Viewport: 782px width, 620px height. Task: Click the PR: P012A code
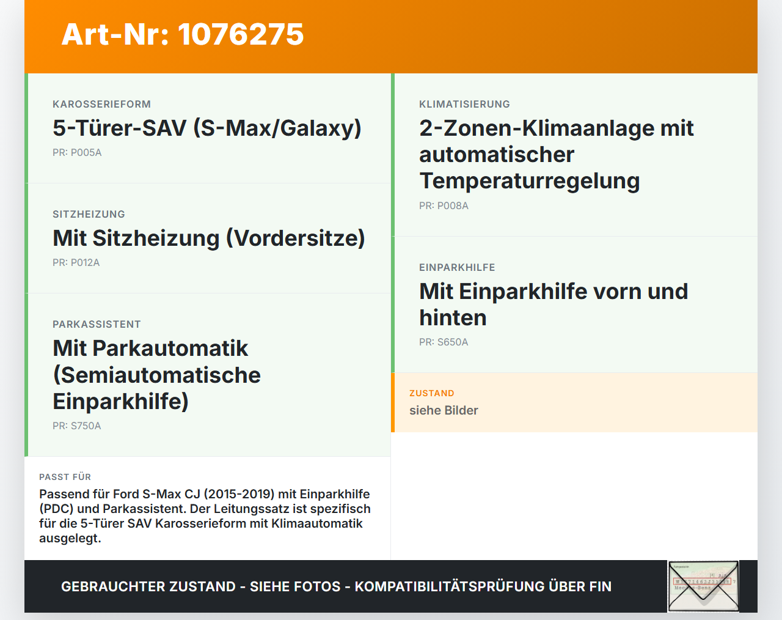pyautogui.click(x=76, y=263)
